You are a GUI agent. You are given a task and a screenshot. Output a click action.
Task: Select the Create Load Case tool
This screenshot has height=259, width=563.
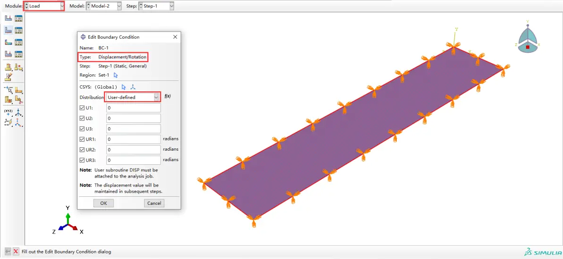tap(8, 54)
